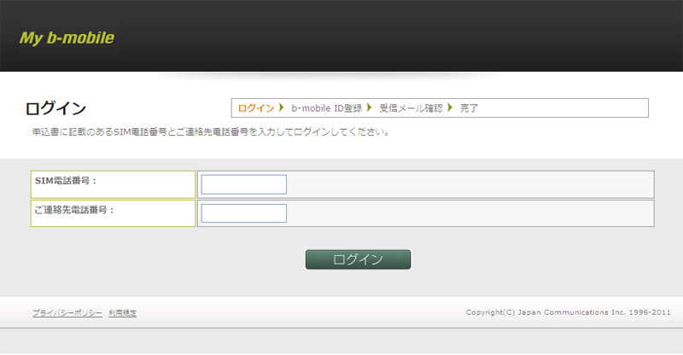Focus the SIM電話番号 input field
This screenshot has width=683, height=355.
point(244,184)
